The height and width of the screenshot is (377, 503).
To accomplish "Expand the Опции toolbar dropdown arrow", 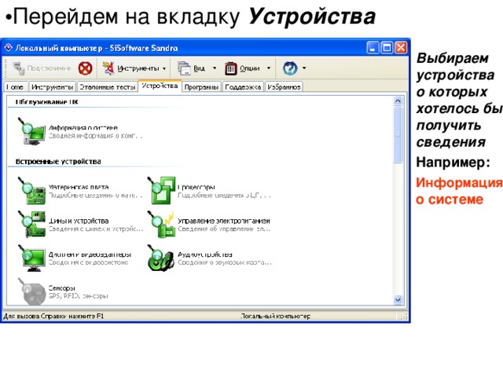I will point(269,68).
